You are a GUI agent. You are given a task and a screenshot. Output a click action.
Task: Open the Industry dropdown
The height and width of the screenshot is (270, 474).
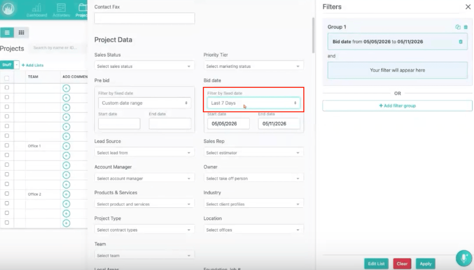(x=254, y=204)
